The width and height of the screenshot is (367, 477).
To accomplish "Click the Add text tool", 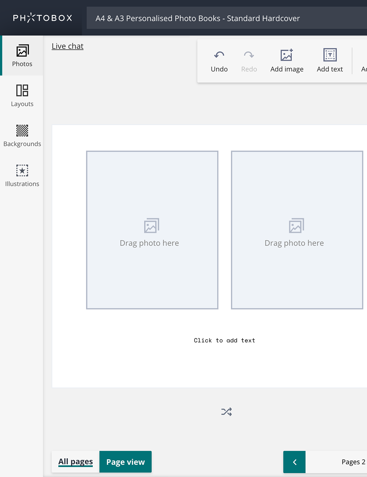I will 330,61.
